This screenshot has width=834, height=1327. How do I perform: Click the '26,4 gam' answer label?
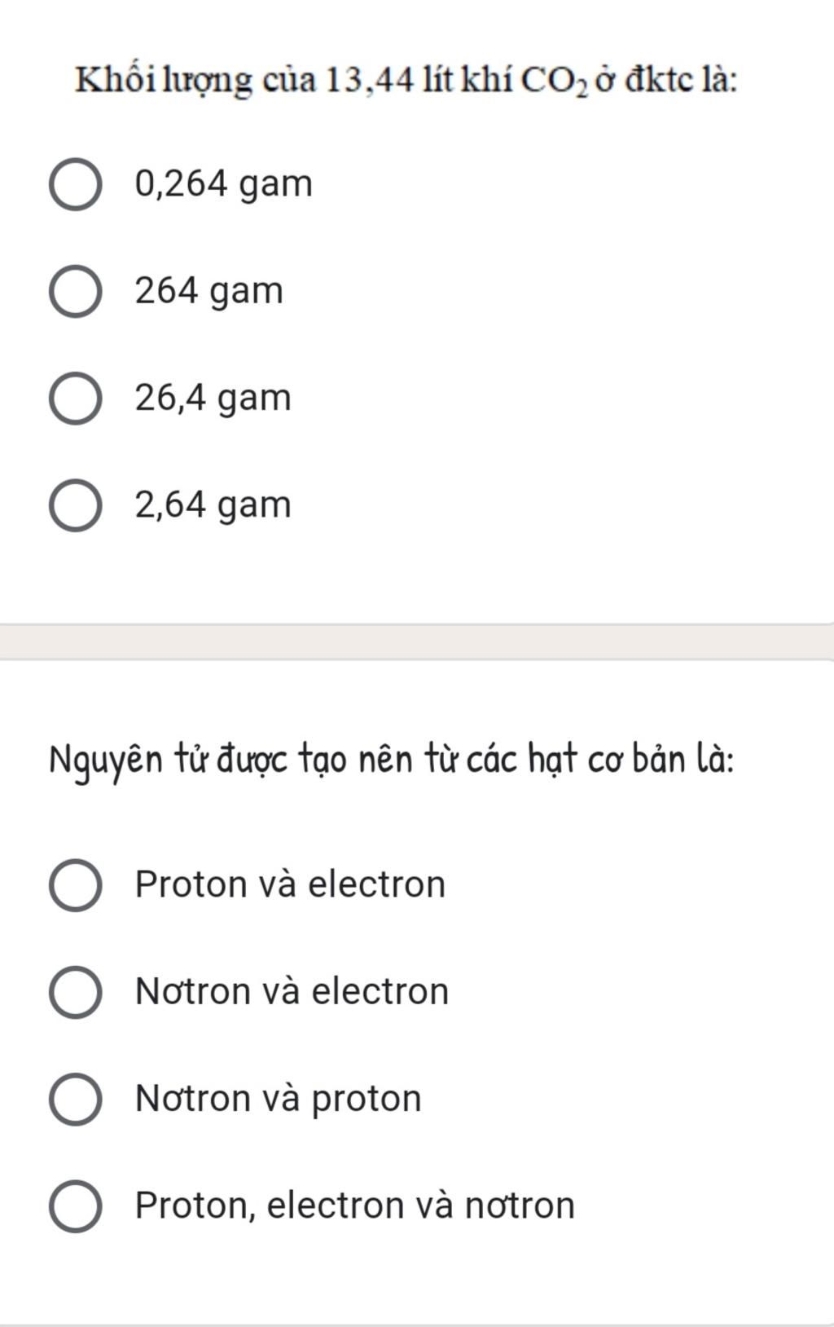point(213,398)
